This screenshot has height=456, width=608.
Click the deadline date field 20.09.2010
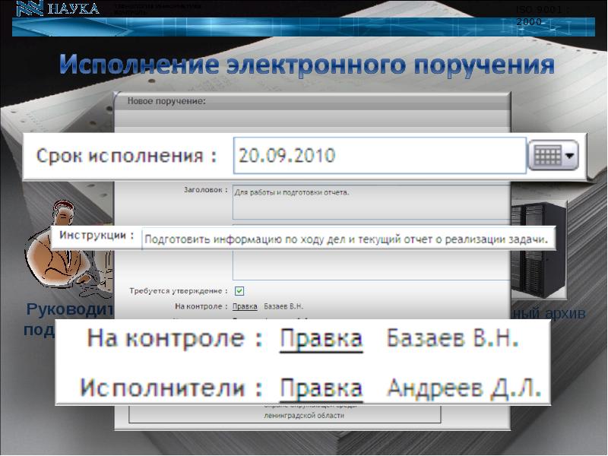click(379, 155)
